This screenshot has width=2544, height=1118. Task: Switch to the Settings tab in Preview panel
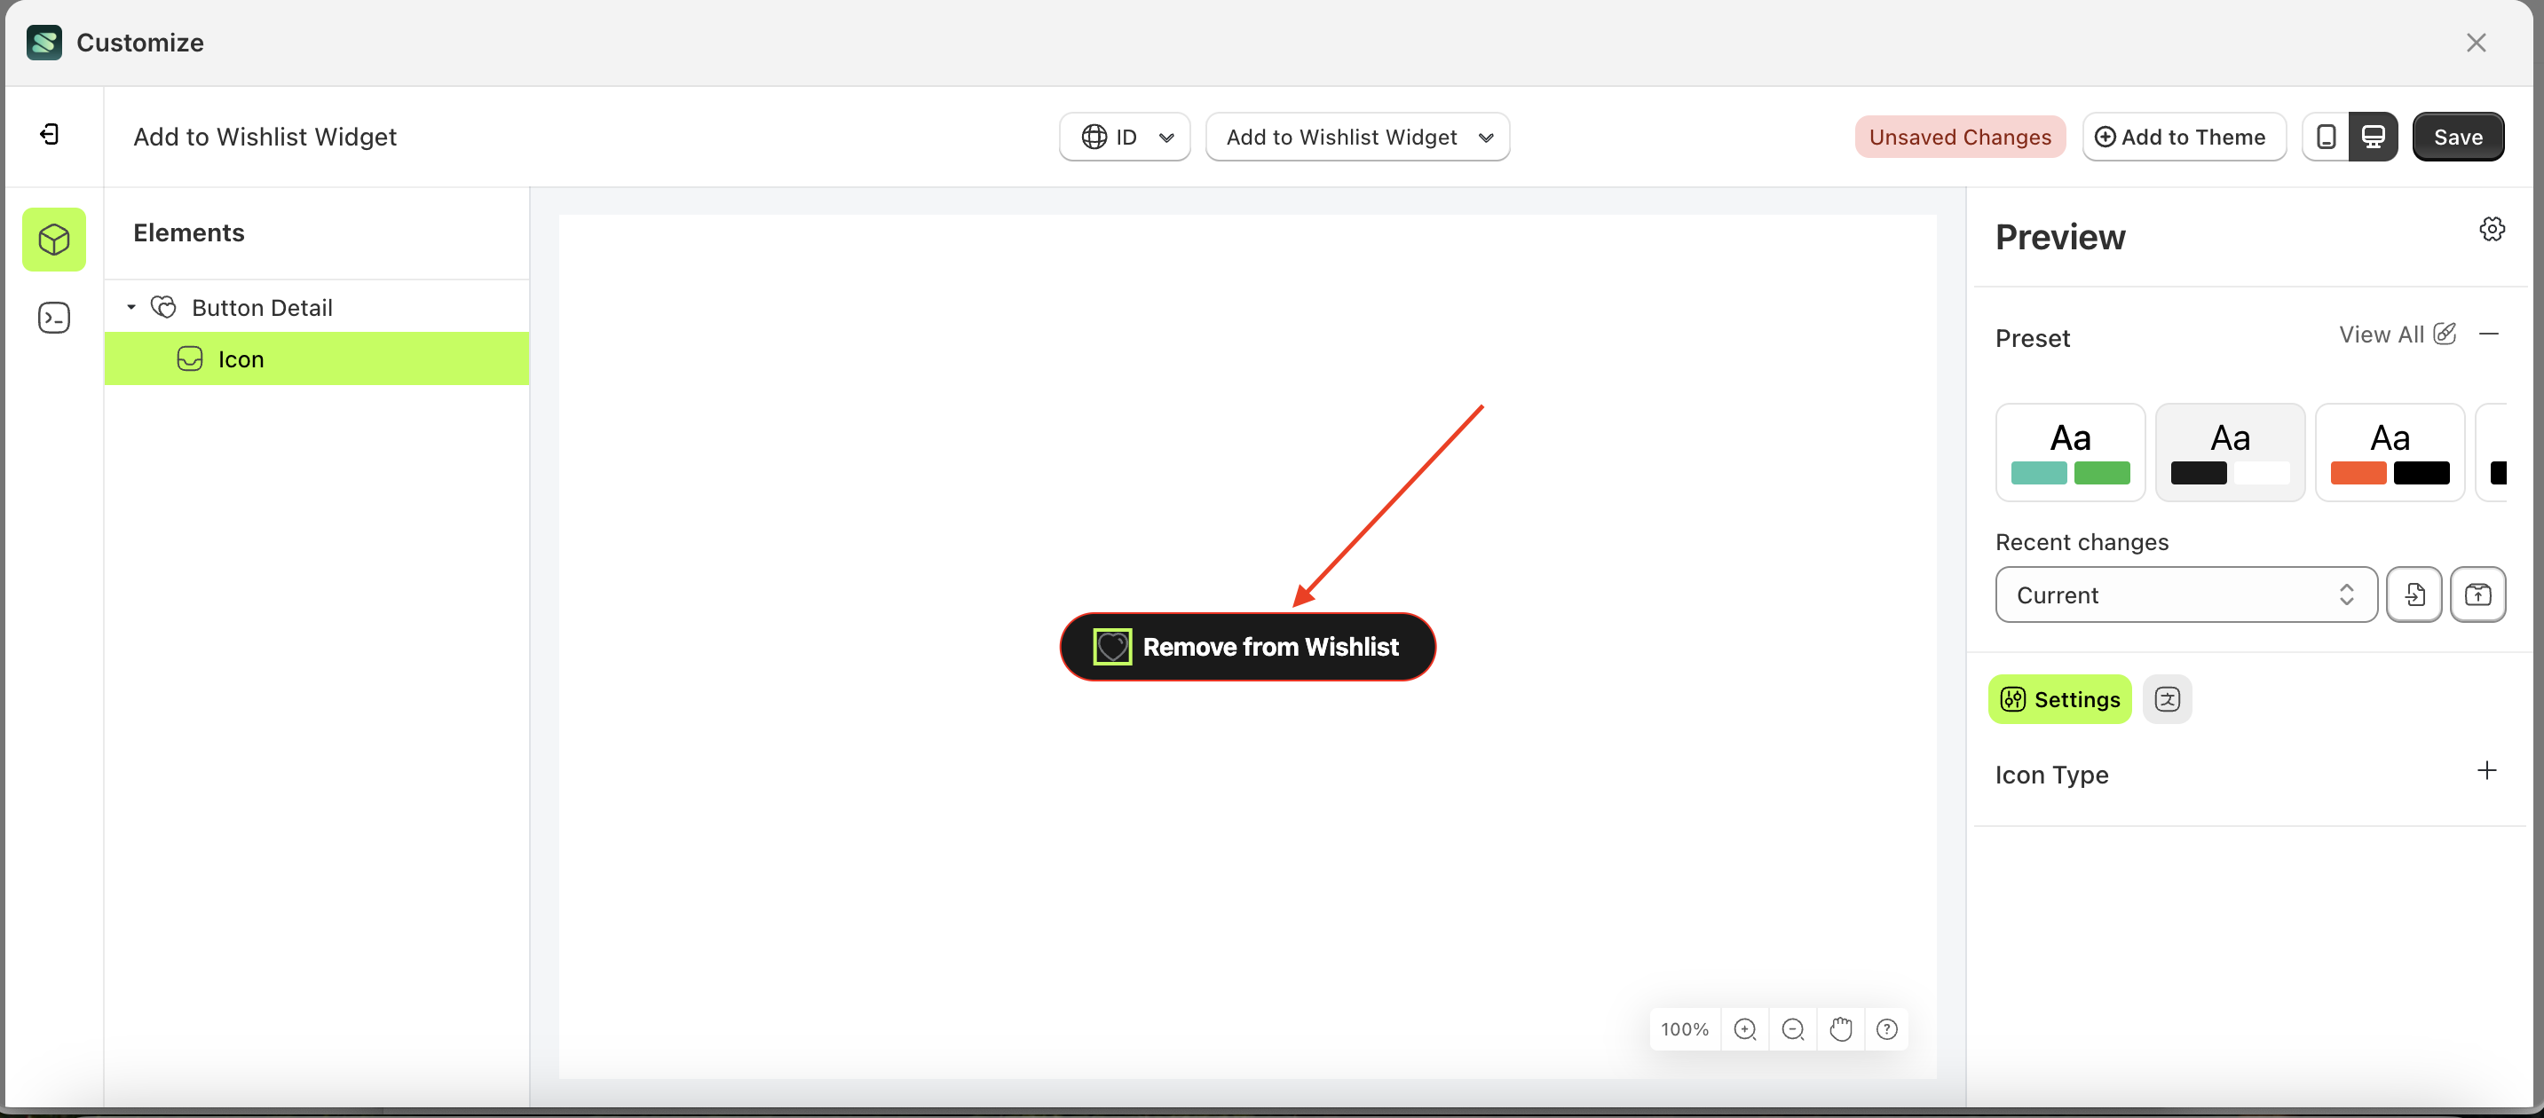[x=2059, y=698]
